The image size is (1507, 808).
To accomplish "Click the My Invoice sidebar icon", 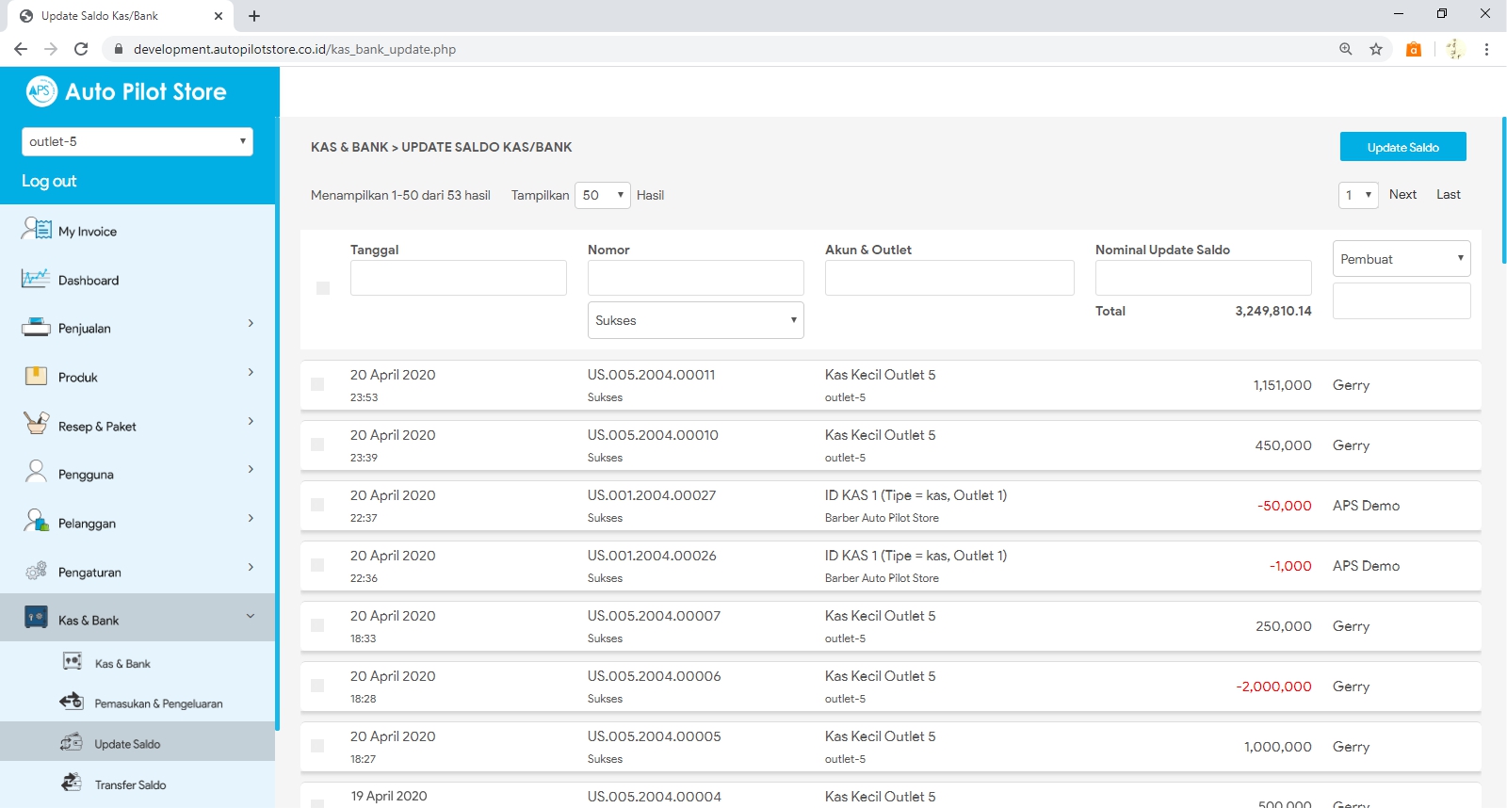I will tap(36, 229).
